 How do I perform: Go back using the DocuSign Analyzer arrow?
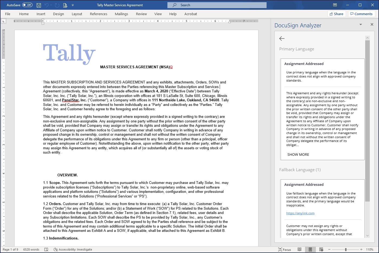tap(282, 38)
